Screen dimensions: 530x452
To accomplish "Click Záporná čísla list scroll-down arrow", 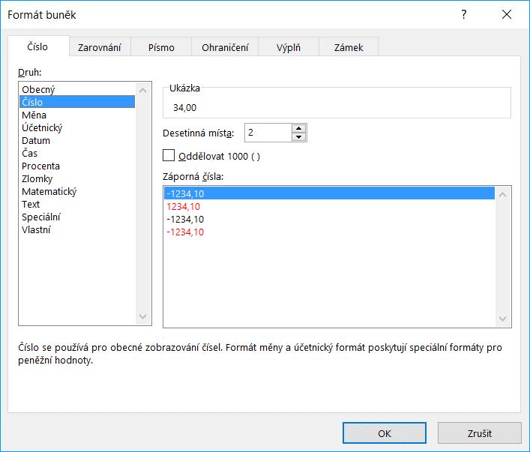I will pyautogui.click(x=502, y=319).
